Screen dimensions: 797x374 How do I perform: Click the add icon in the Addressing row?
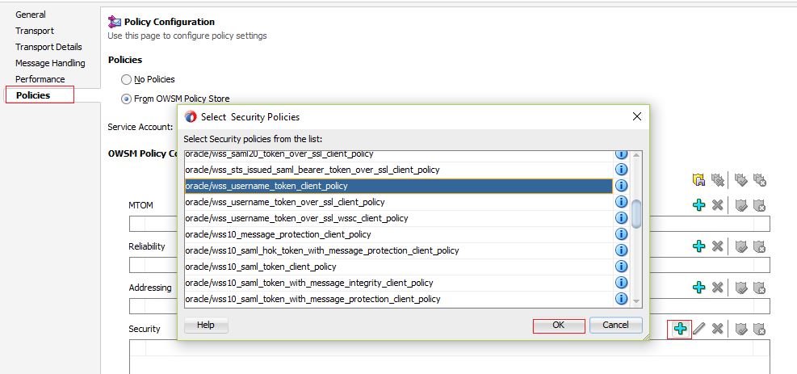(699, 288)
